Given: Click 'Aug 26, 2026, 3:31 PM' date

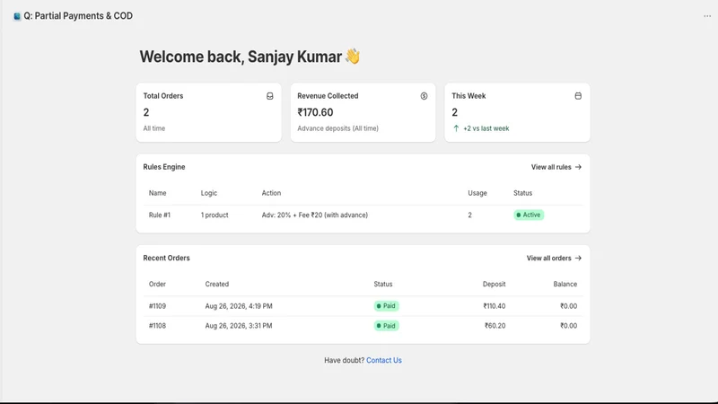Looking at the screenshot, I should [239, 326].
